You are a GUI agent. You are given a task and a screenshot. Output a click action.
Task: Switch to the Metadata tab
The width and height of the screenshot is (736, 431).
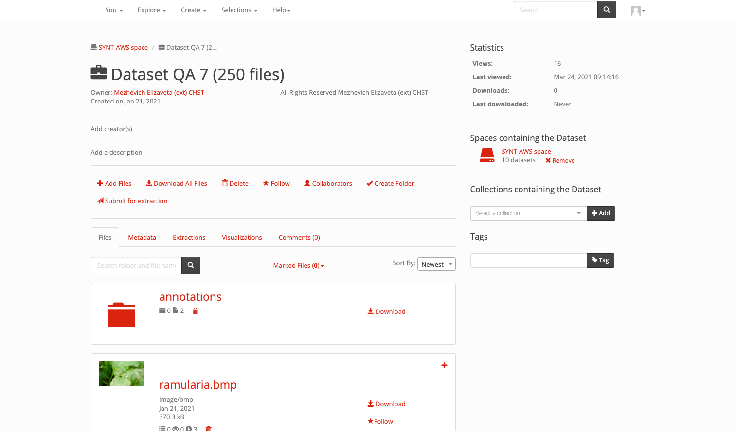tap(142, 237)
